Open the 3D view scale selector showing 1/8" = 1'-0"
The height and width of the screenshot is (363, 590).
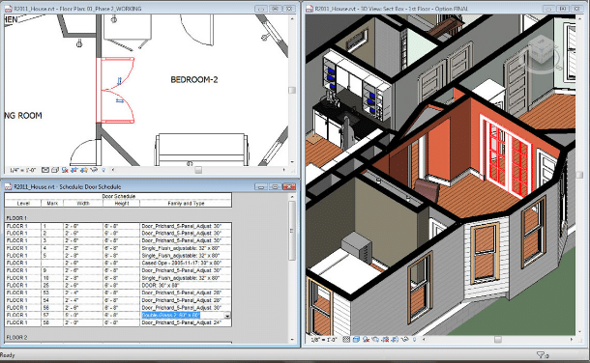[324, 340]
